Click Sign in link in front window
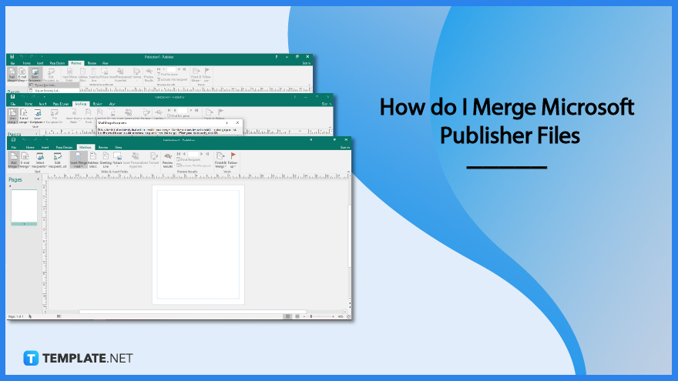Viewport: 678px width, 381px height. [344, 147]
